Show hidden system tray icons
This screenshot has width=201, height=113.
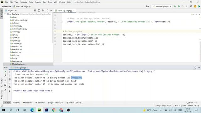(x=161, y=110)
